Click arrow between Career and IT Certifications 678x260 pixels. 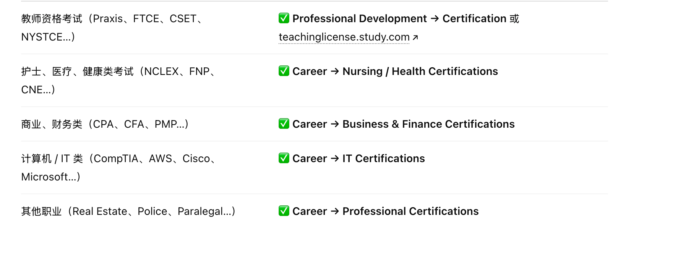pos(335,158)
